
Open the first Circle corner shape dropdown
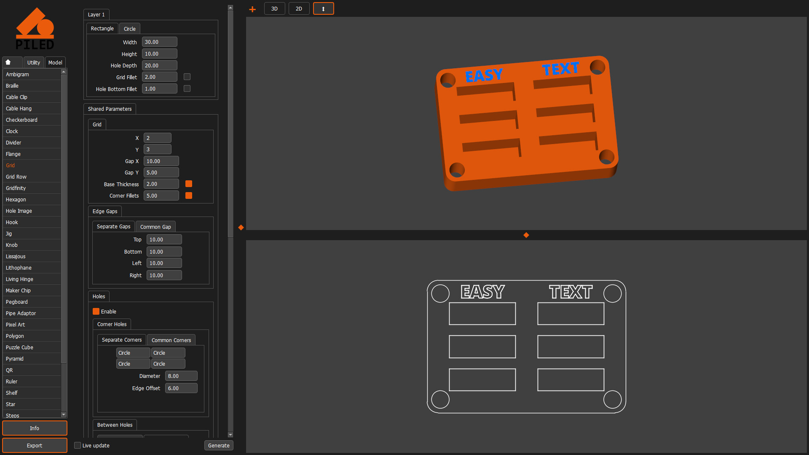(x=133, y=353)
